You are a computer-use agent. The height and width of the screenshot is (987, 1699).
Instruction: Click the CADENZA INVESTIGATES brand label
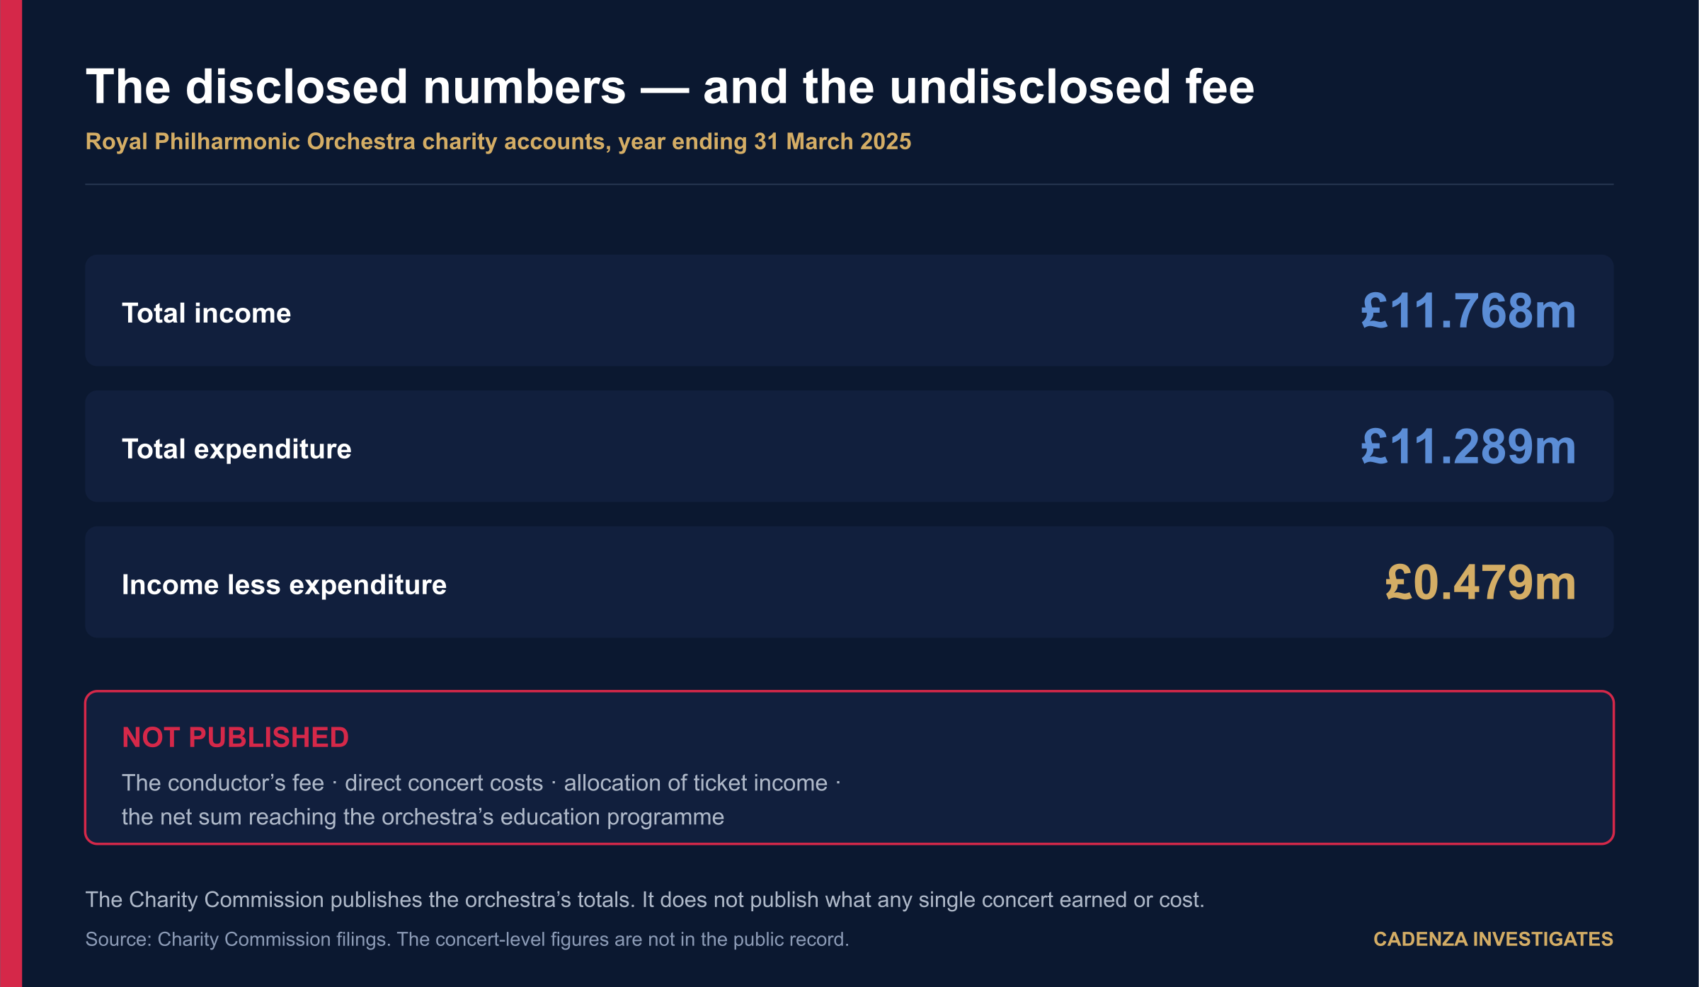point(1493,939)
